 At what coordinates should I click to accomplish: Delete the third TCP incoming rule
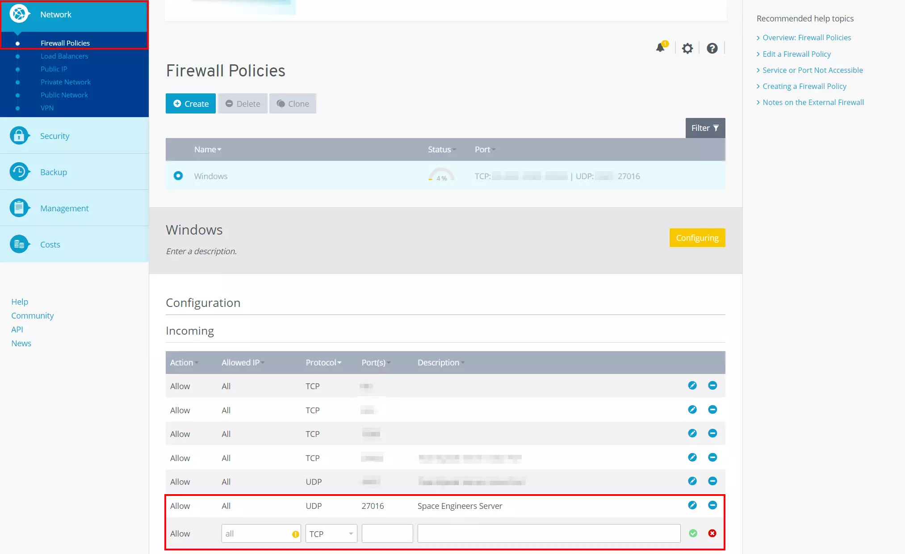712,433
